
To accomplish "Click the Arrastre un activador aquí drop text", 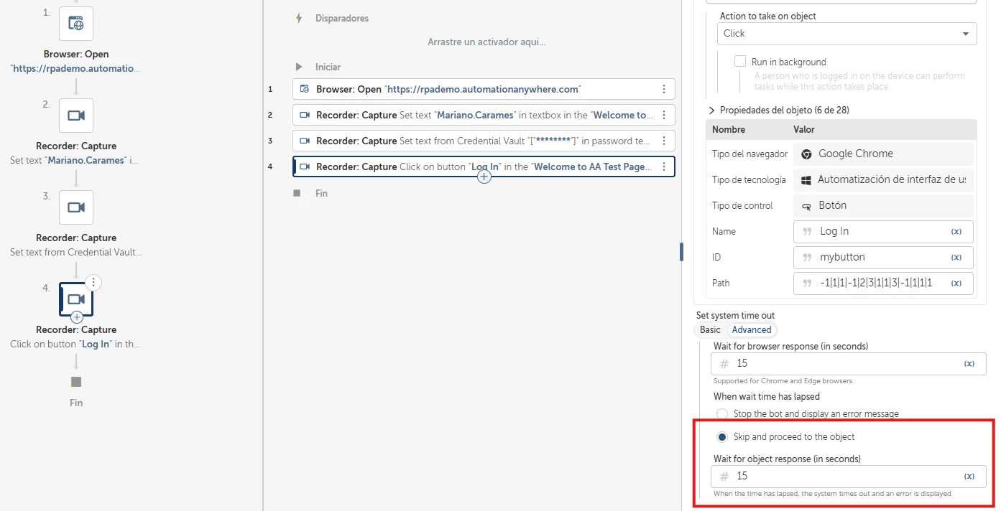I will click(486, 42).
